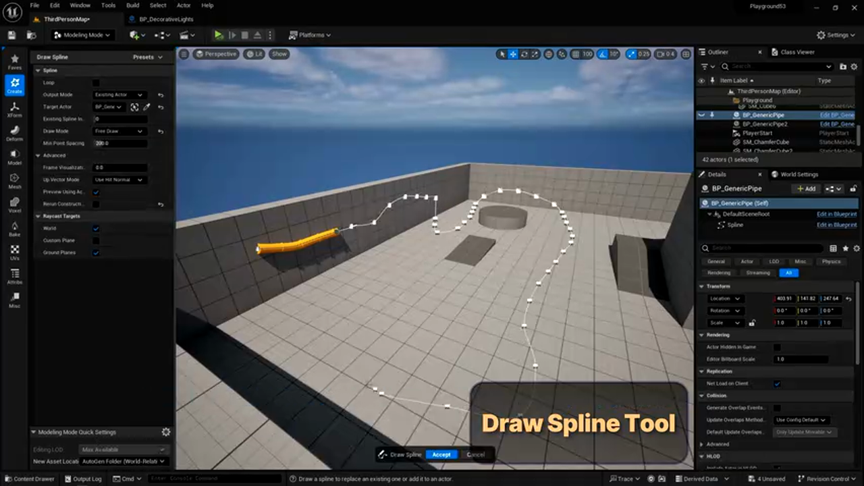Click the Min Point Spacing value field
This screenshot has width=864, height=486.
point(119,143)
